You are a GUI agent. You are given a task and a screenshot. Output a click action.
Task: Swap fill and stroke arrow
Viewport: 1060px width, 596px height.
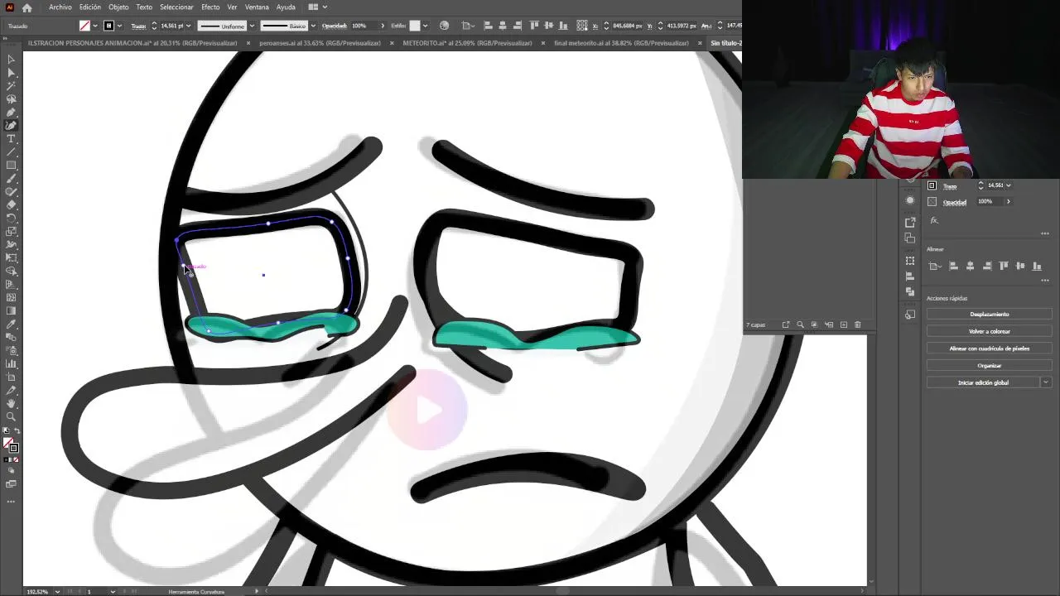click(17, 430)
